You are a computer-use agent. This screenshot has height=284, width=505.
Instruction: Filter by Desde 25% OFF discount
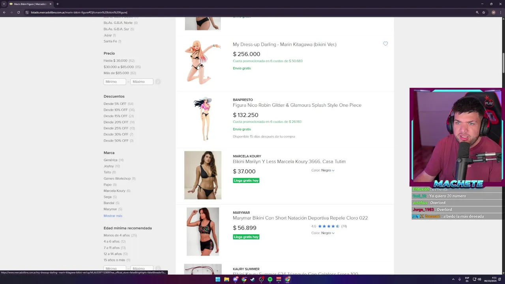pyautogui.click(x=116, y=128)
